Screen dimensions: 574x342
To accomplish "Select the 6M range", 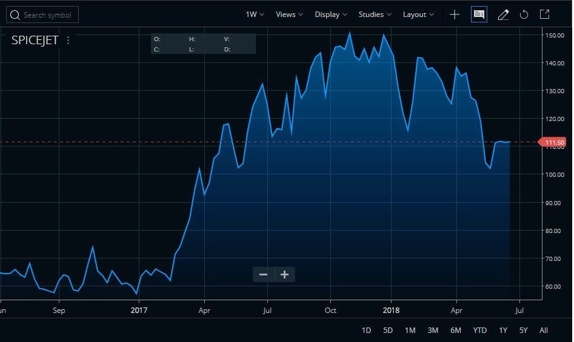I will pos(455,330).
